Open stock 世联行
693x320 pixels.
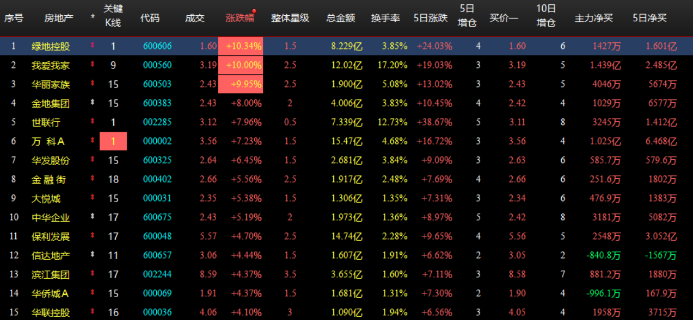pos(46,122)
